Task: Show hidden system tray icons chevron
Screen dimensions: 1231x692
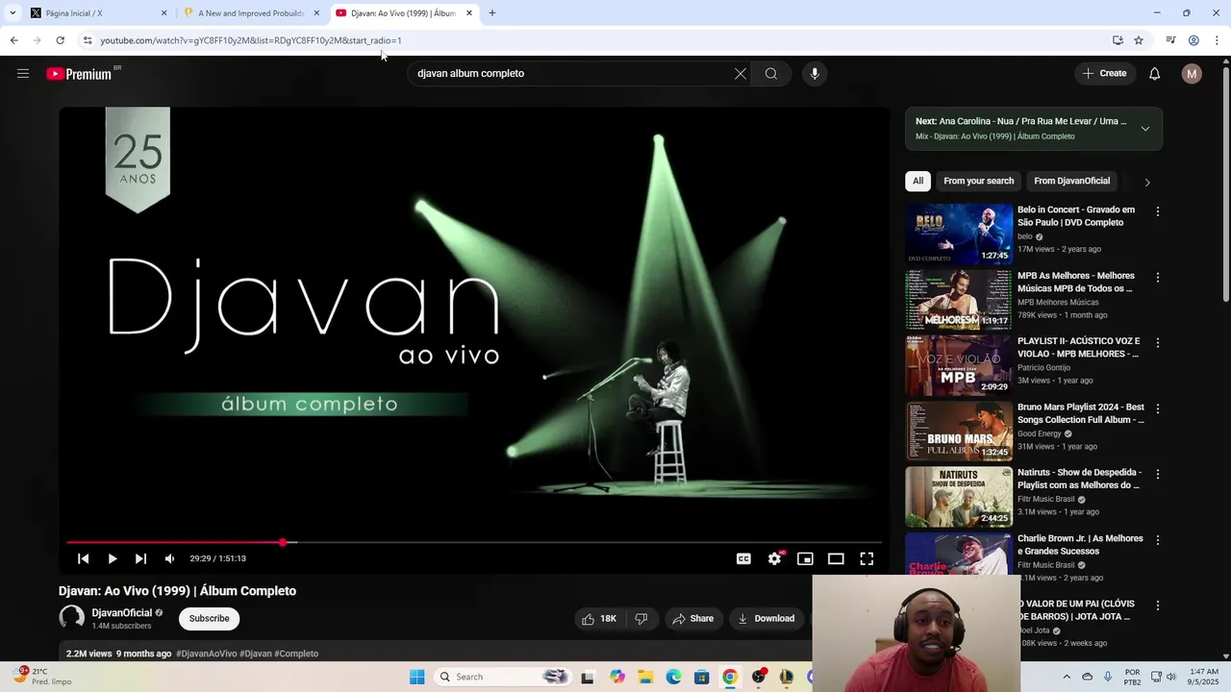Action: pos(1066,677)
